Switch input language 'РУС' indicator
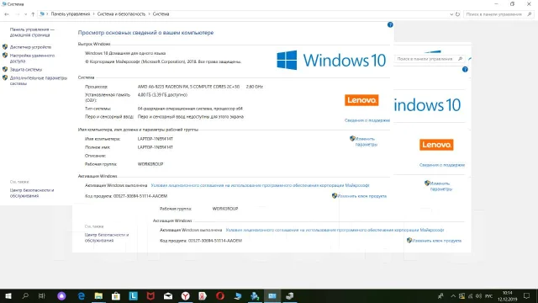Screen dimensions: 538x303 [489, 295]
